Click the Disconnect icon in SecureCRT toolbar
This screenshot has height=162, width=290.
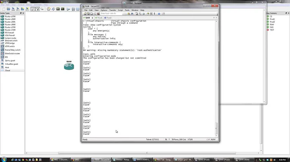[98, 14]
